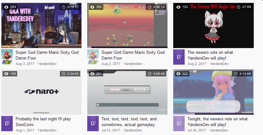The width and height of the screenshot is (263, 135).
Task: Click the YandereDev channel link under the Jul 30 video
Action: (x=219, y=130)
